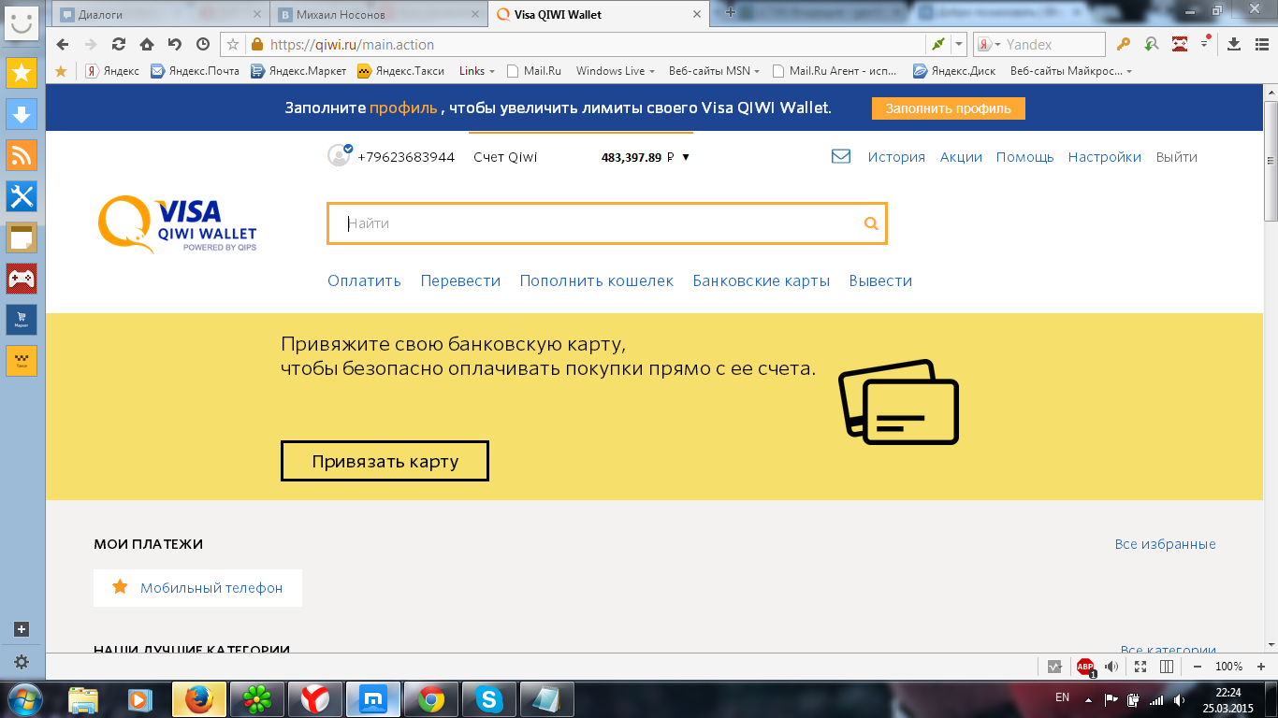This screenshot has height=718, width=1278.
Task: Open Вывести menu item
Action: 880,280
